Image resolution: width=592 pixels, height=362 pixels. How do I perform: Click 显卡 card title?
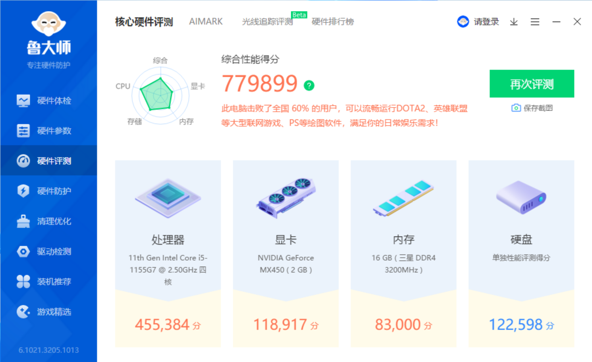[286, 240]
